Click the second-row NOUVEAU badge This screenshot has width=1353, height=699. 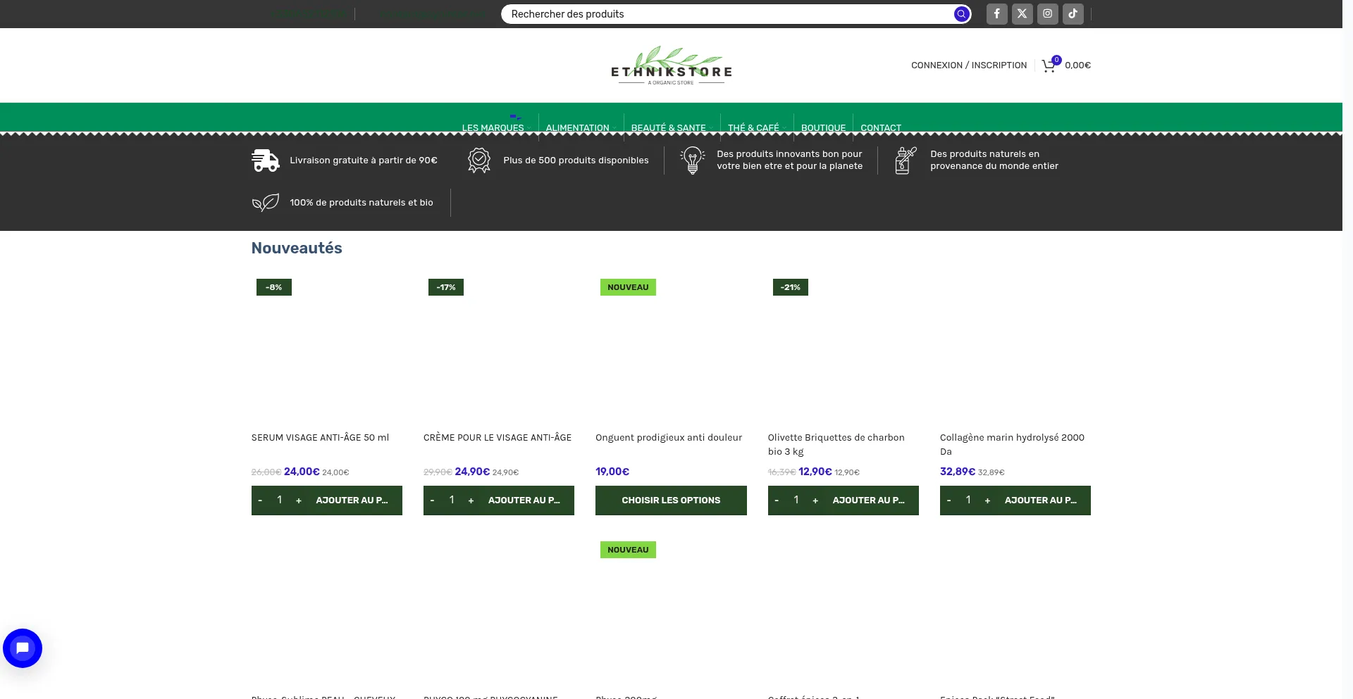tap(628, 550)
